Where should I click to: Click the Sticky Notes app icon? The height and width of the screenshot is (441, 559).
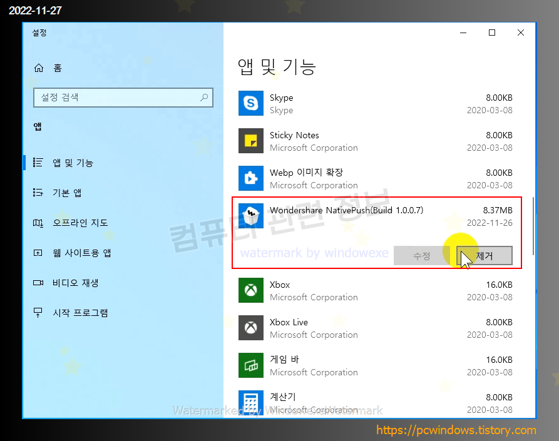tap(251, 141)
